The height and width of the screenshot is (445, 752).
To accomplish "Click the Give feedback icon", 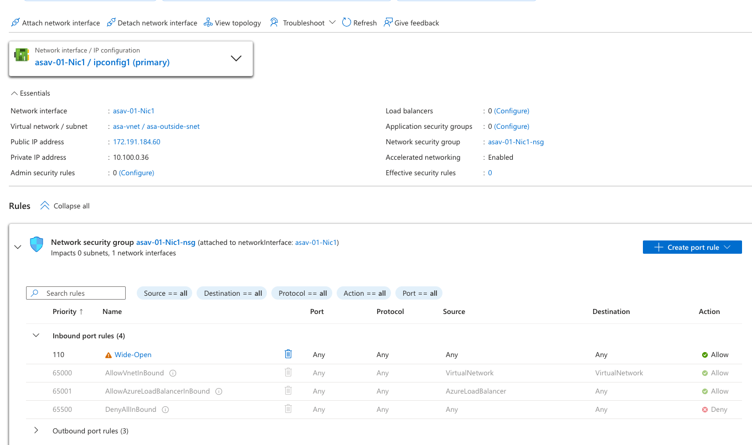I will tap(388, 23).
